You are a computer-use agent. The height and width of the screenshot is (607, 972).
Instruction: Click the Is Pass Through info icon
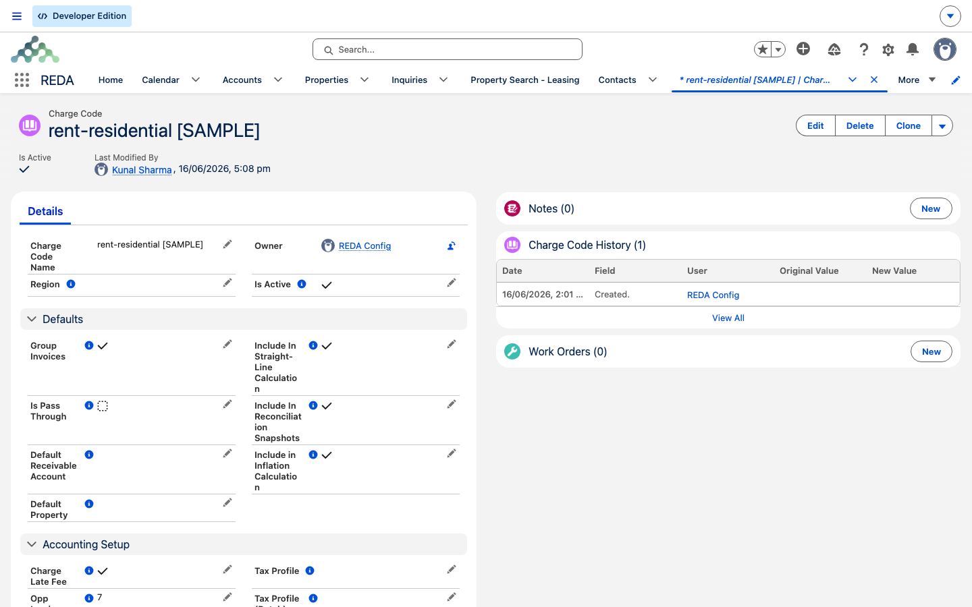point(89,405)
